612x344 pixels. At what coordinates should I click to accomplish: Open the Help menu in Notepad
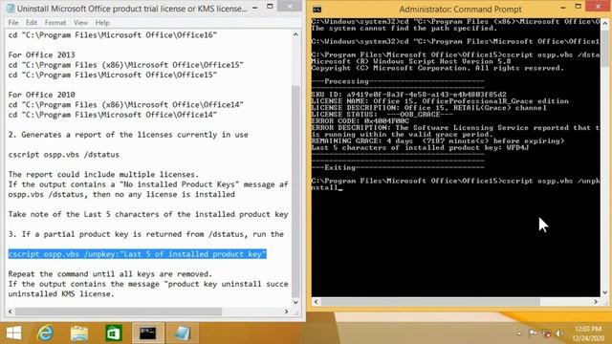[x=102, y=23]
